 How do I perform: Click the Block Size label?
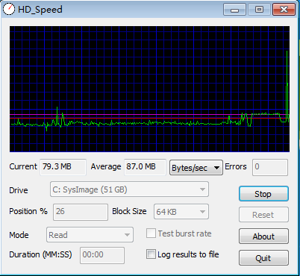coord(129,211)
